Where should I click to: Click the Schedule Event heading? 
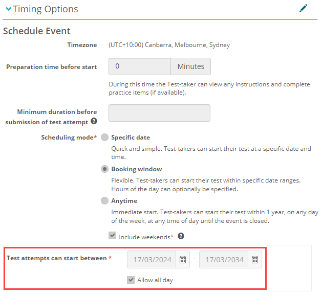[37, 31]
